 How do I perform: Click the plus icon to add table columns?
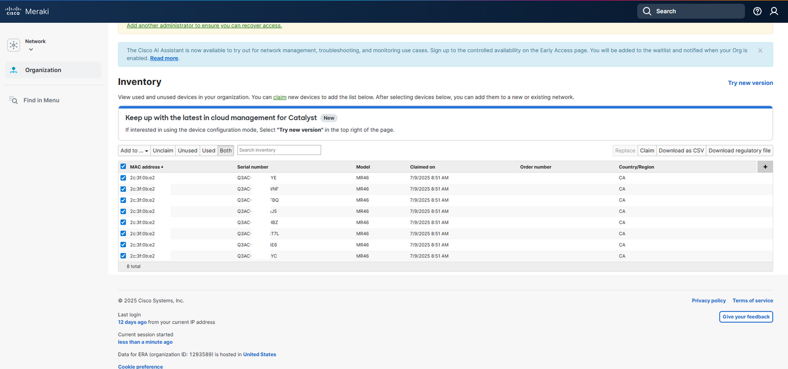(x=765, y=167)
